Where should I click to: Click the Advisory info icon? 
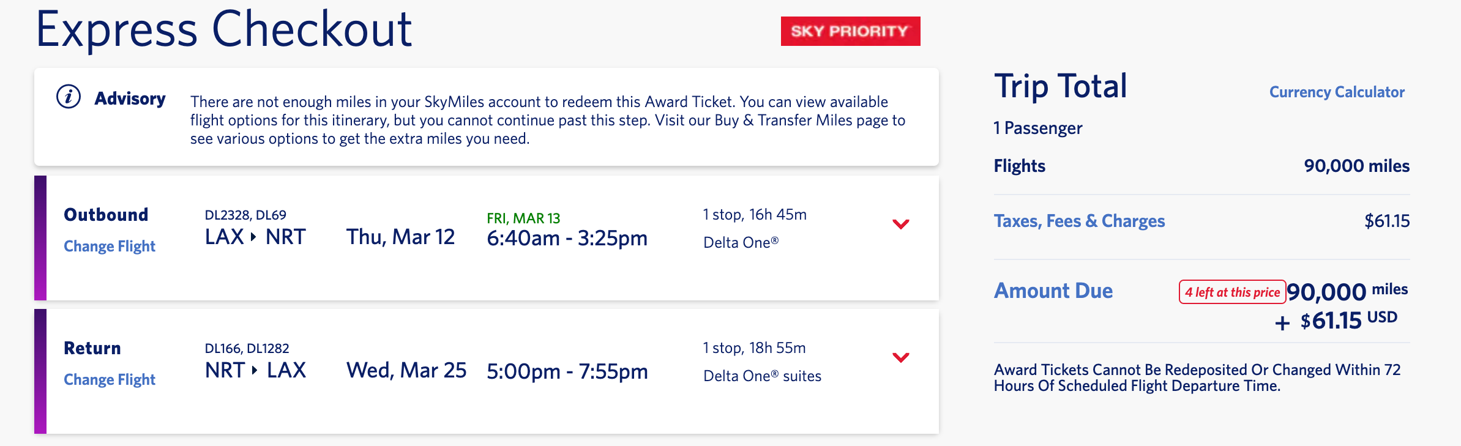click(69, 97)
